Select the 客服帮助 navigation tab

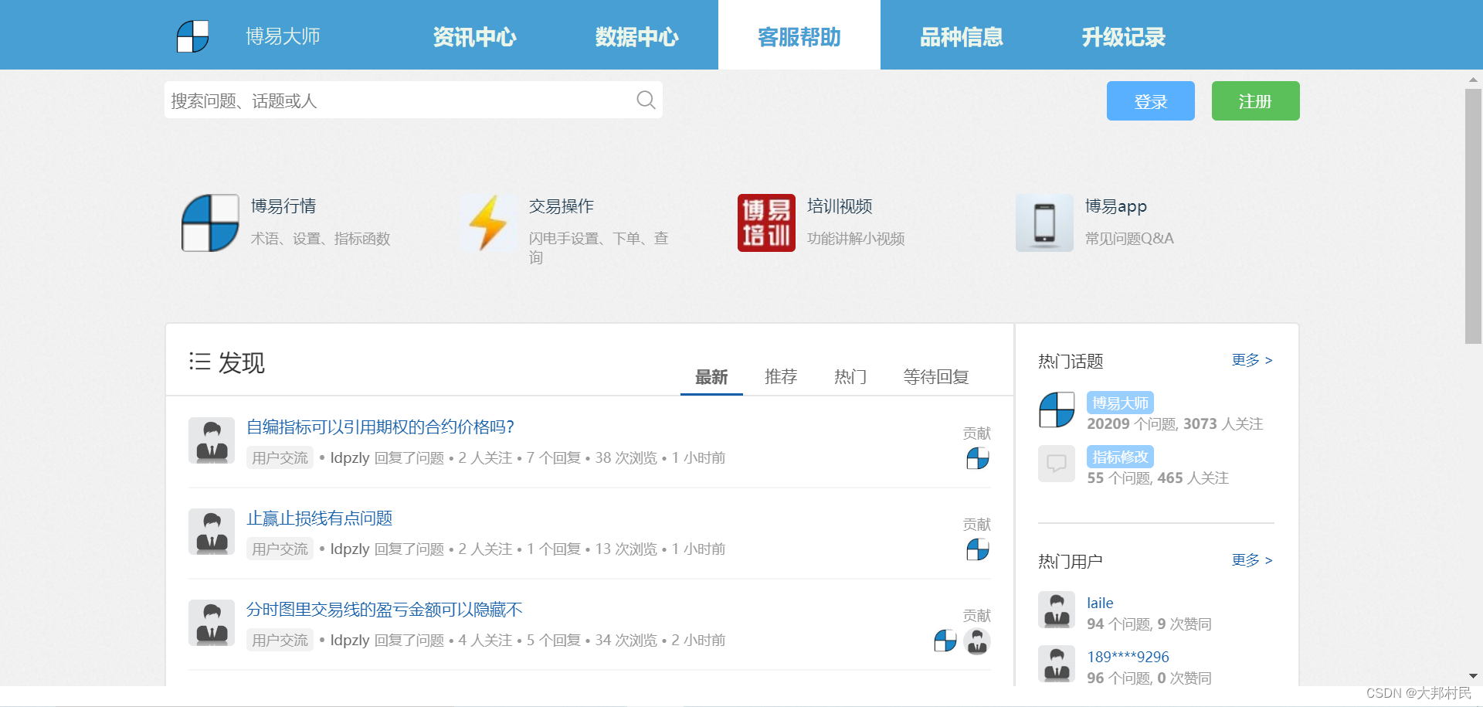coord(799,36)
